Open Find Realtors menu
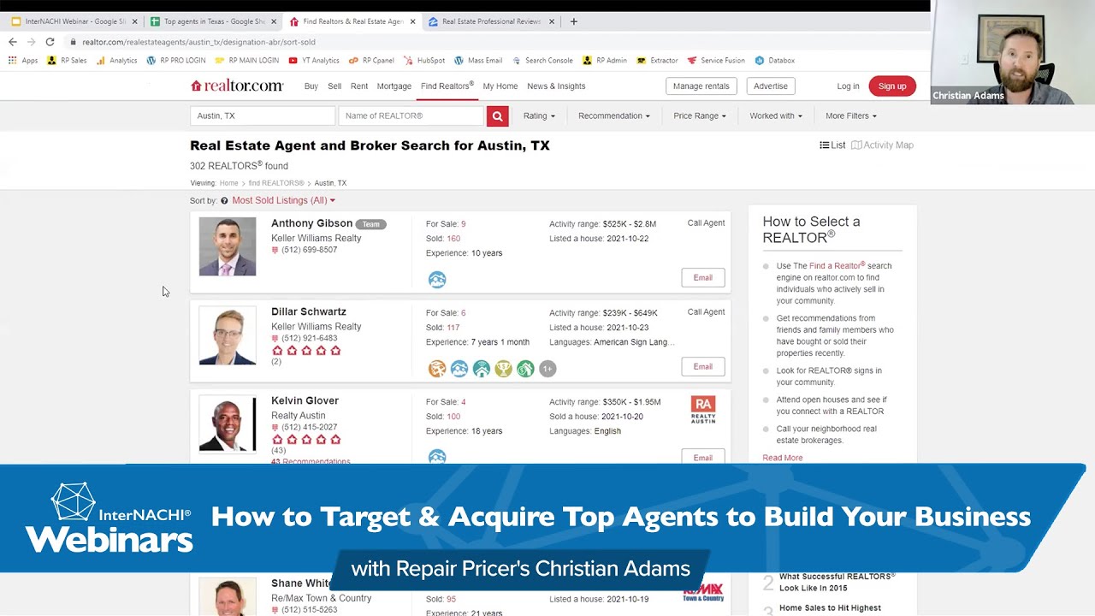This screenshot has height=616, width=1095. [447, 86]
